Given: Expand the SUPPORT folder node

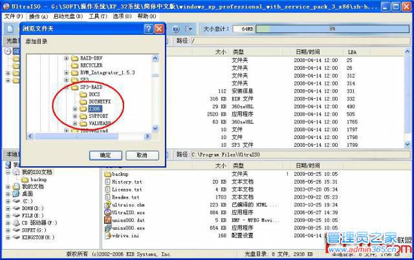Looking at the screenshot, I should (x=75, y=116).
